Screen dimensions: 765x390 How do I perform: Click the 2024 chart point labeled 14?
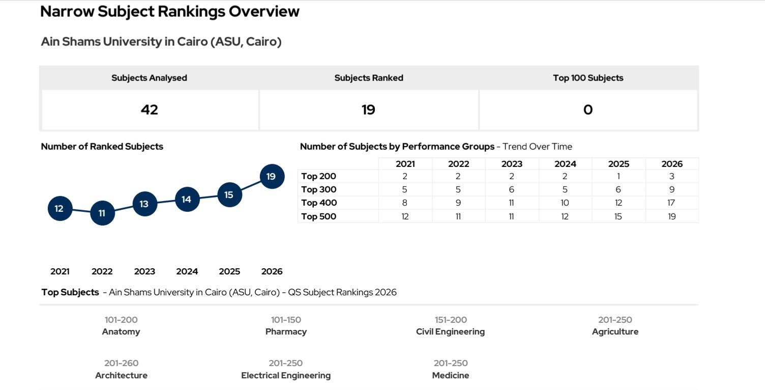tap(187, 199)
